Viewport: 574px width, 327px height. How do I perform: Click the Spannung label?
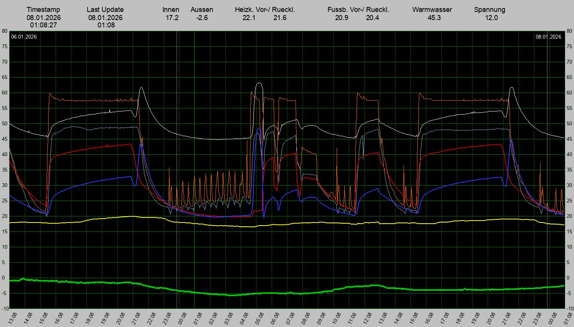(489, 10)
